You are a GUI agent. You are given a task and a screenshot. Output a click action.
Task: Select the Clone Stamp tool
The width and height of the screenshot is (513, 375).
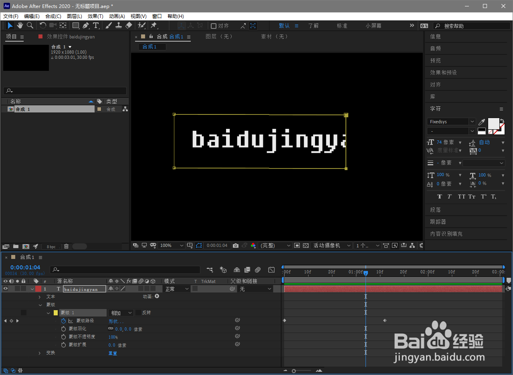[x=119, y=26]
